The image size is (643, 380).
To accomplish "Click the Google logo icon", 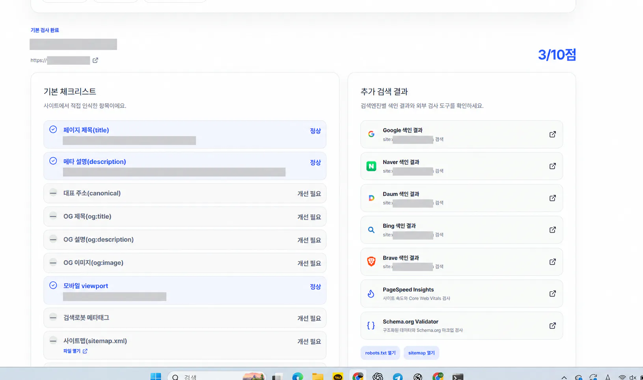I will point(371,134).
